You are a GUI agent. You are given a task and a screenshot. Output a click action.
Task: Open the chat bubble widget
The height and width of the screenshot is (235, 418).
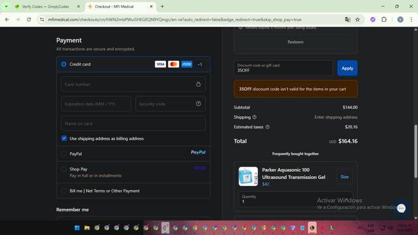[401, 208]
